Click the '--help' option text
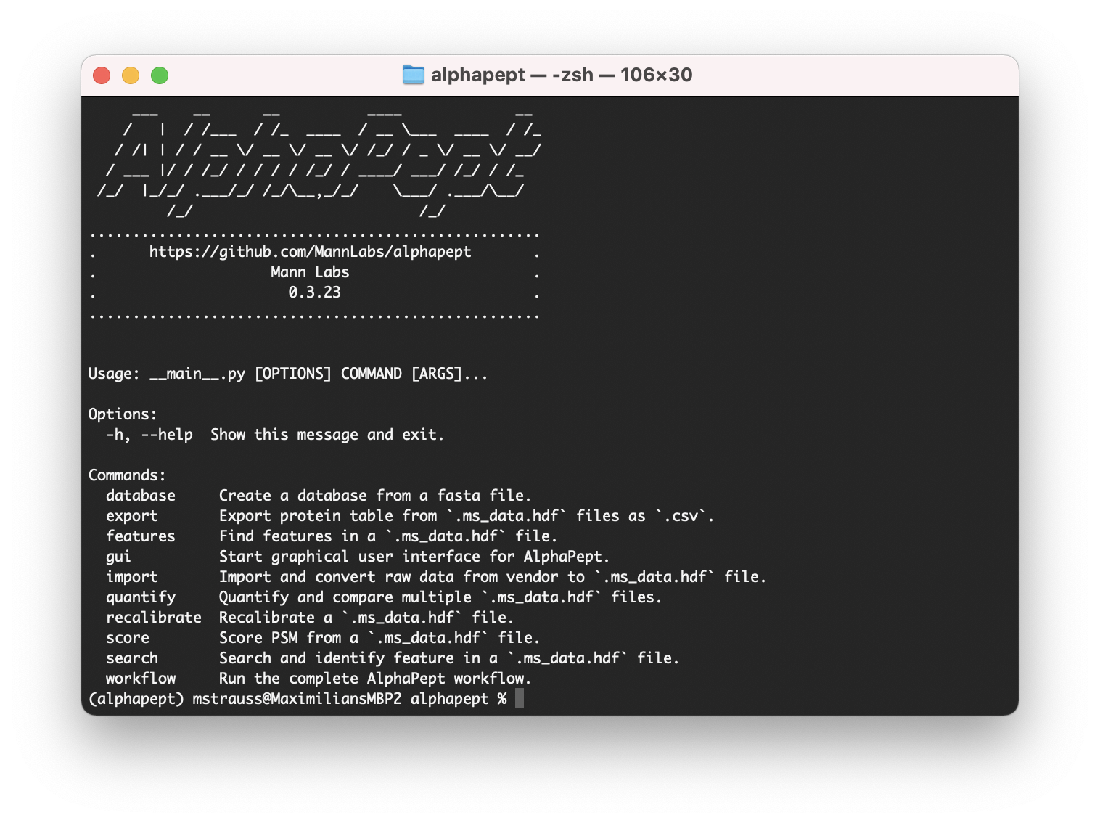This screenshot has width=1100, height=823. point(167,435)
